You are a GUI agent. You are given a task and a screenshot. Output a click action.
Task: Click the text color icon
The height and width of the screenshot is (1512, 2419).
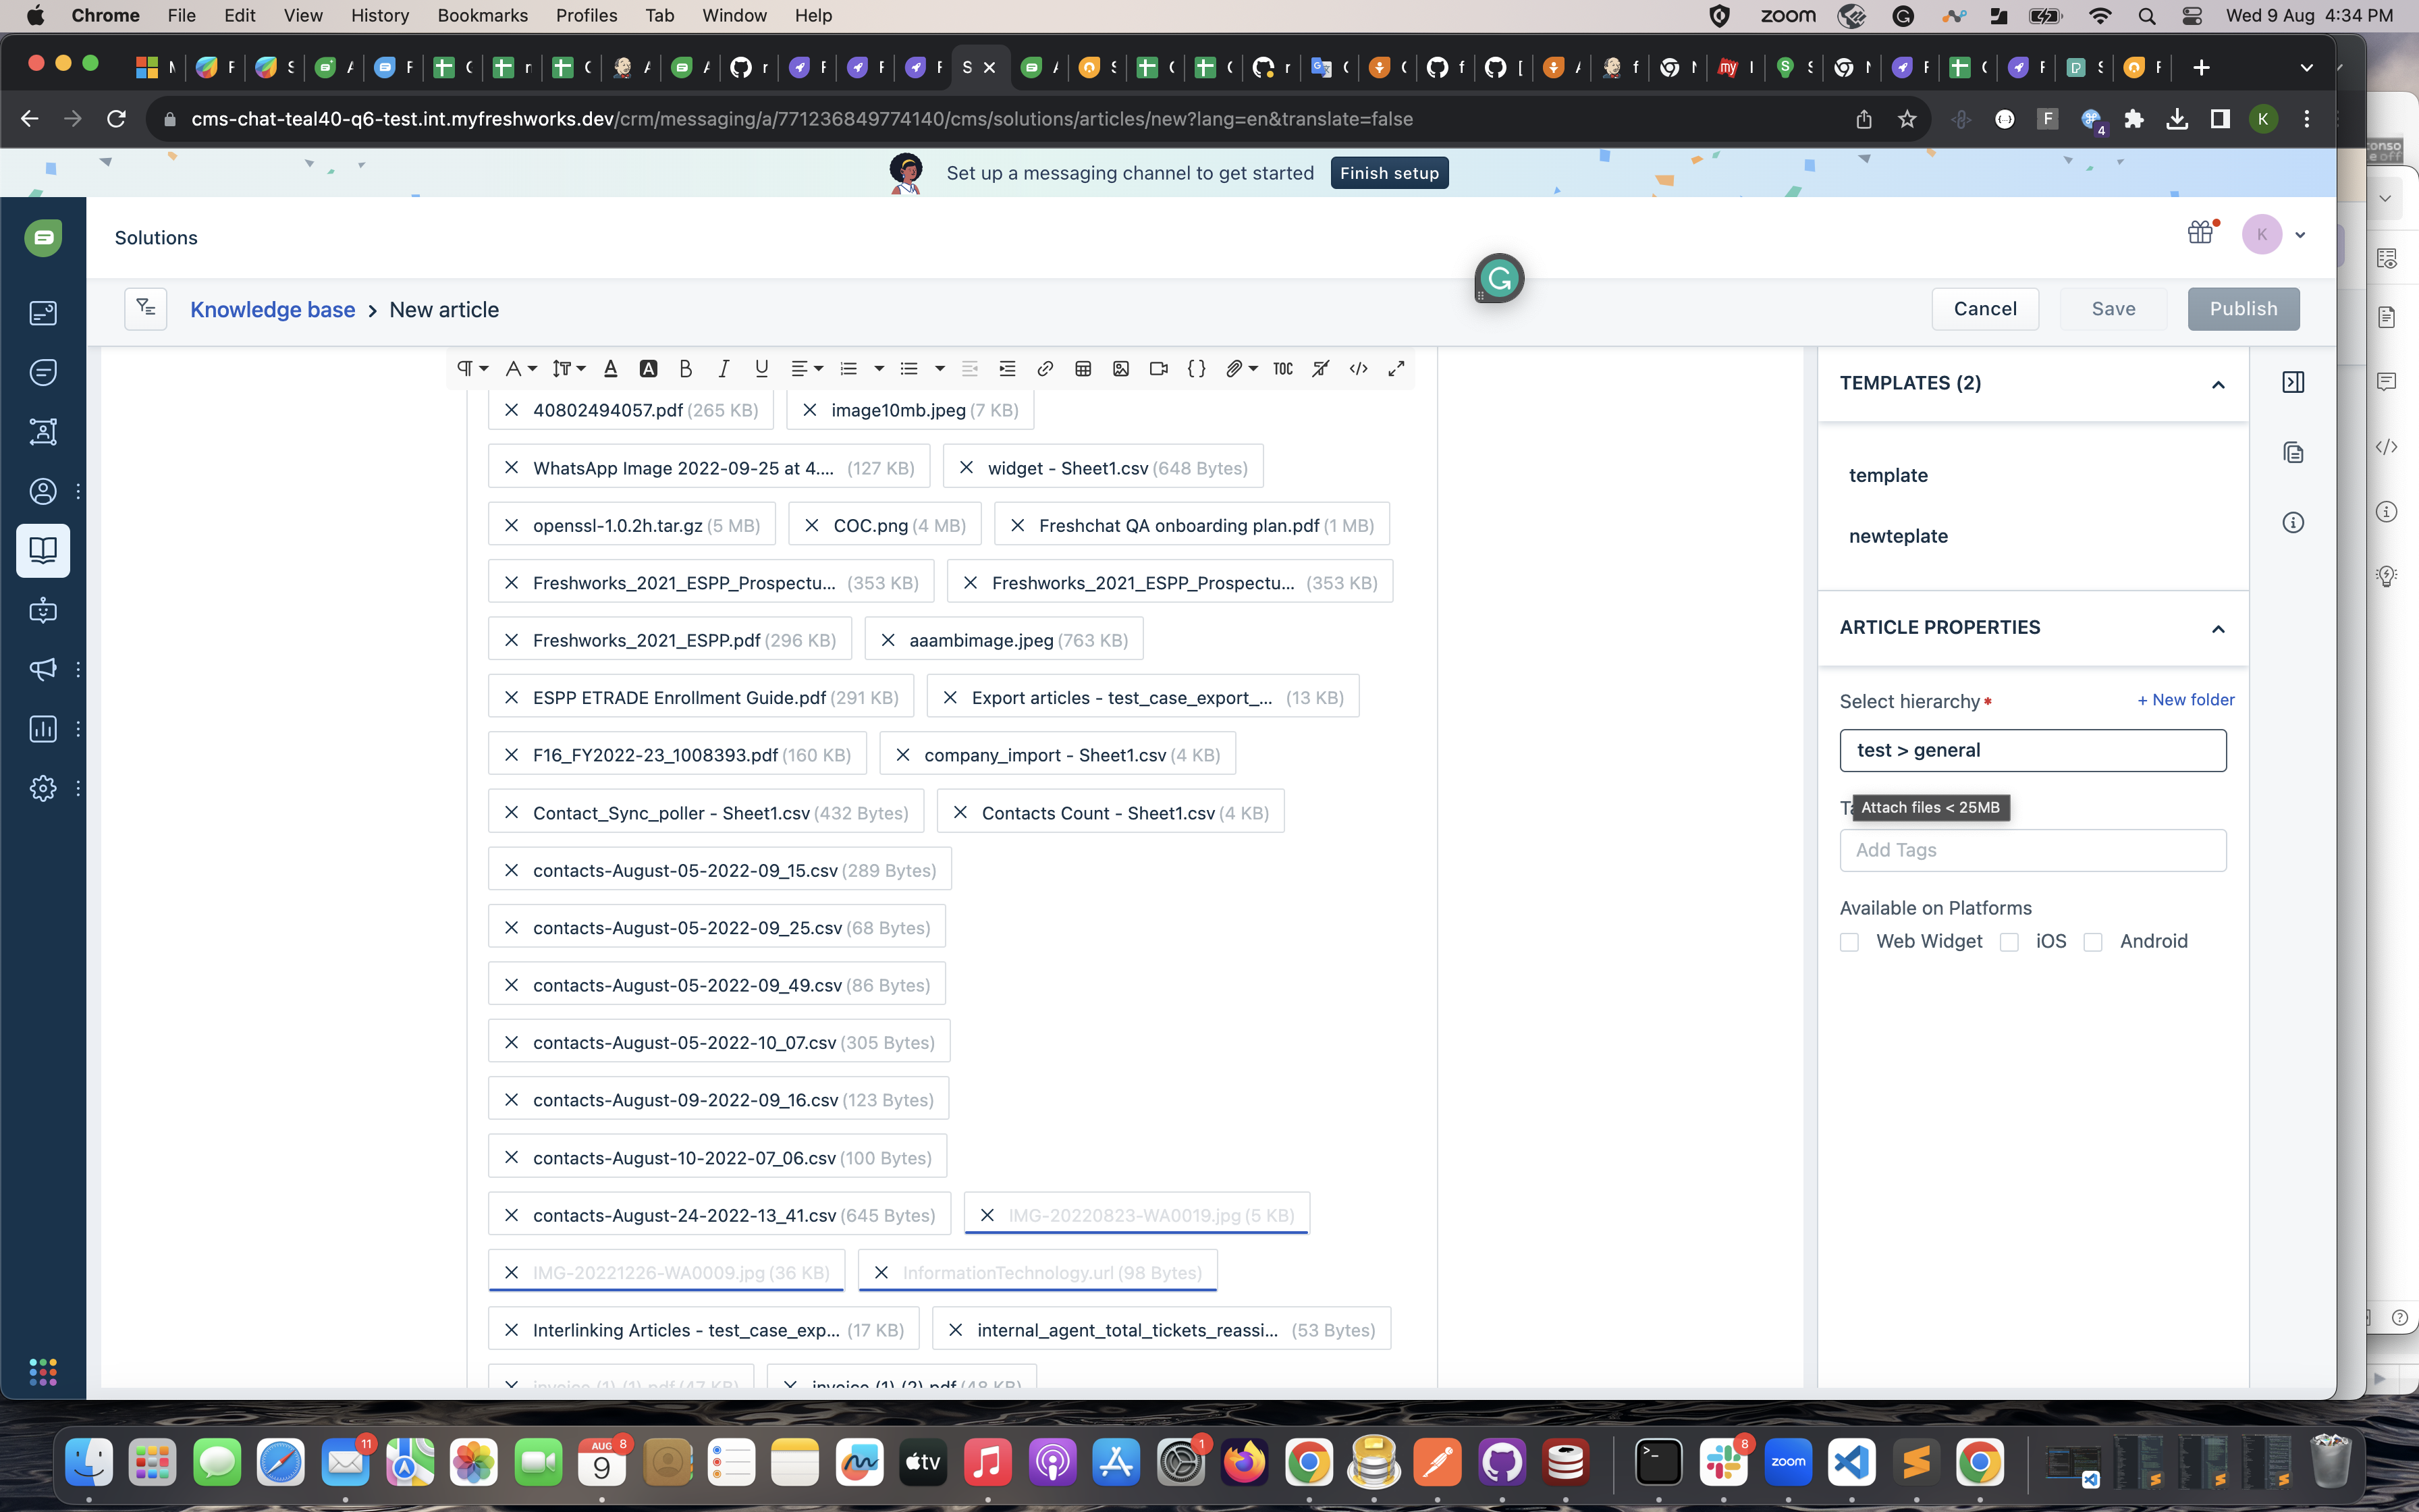609,369
